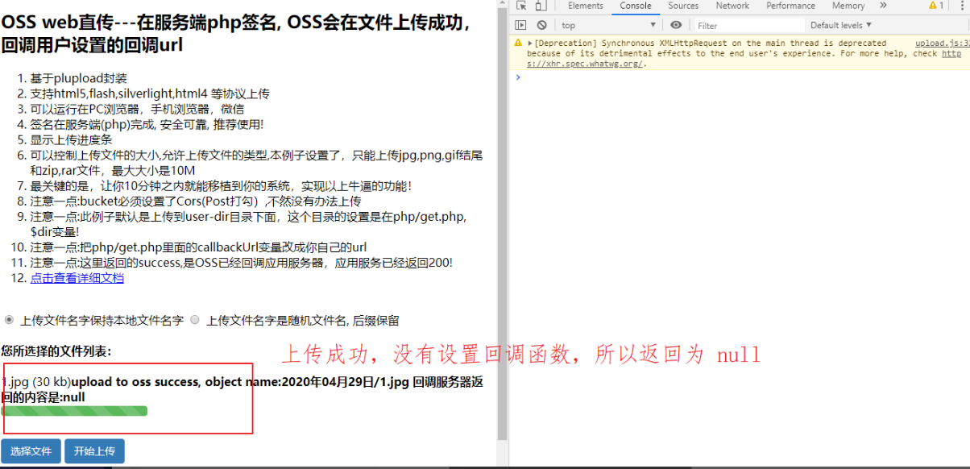Show more DevTools tabs chevron
The image size is (970, 469).
pos(883,6)
